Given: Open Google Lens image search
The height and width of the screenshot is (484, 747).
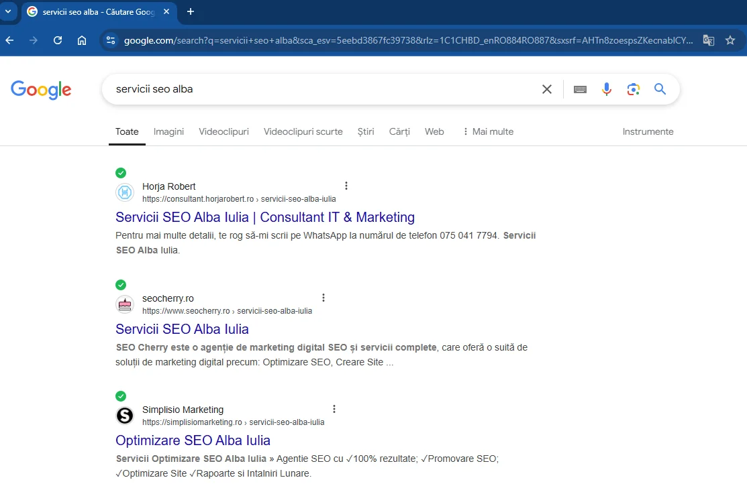Looking at the screenshot, I should pyautogui.click(x=633, y=89).
